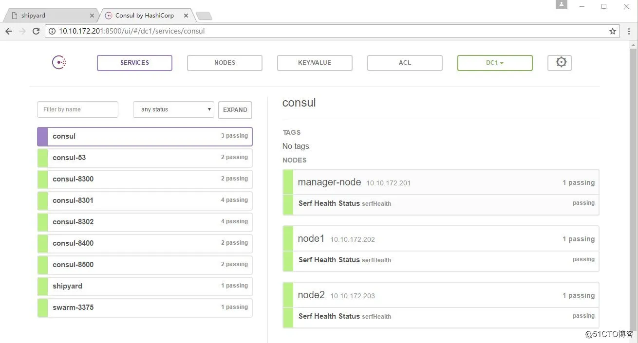This screenshot has height=343, width=638.
Task: Open the Chrome three-dot menu
Action: tap(628, 31)
